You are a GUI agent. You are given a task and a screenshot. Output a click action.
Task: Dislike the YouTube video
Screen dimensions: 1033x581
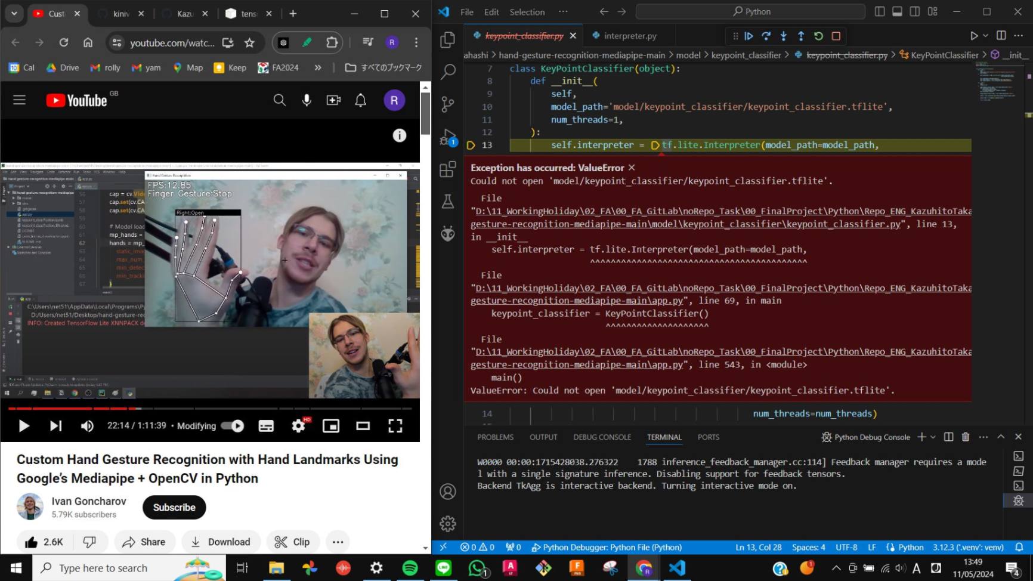tap(90, 542)
